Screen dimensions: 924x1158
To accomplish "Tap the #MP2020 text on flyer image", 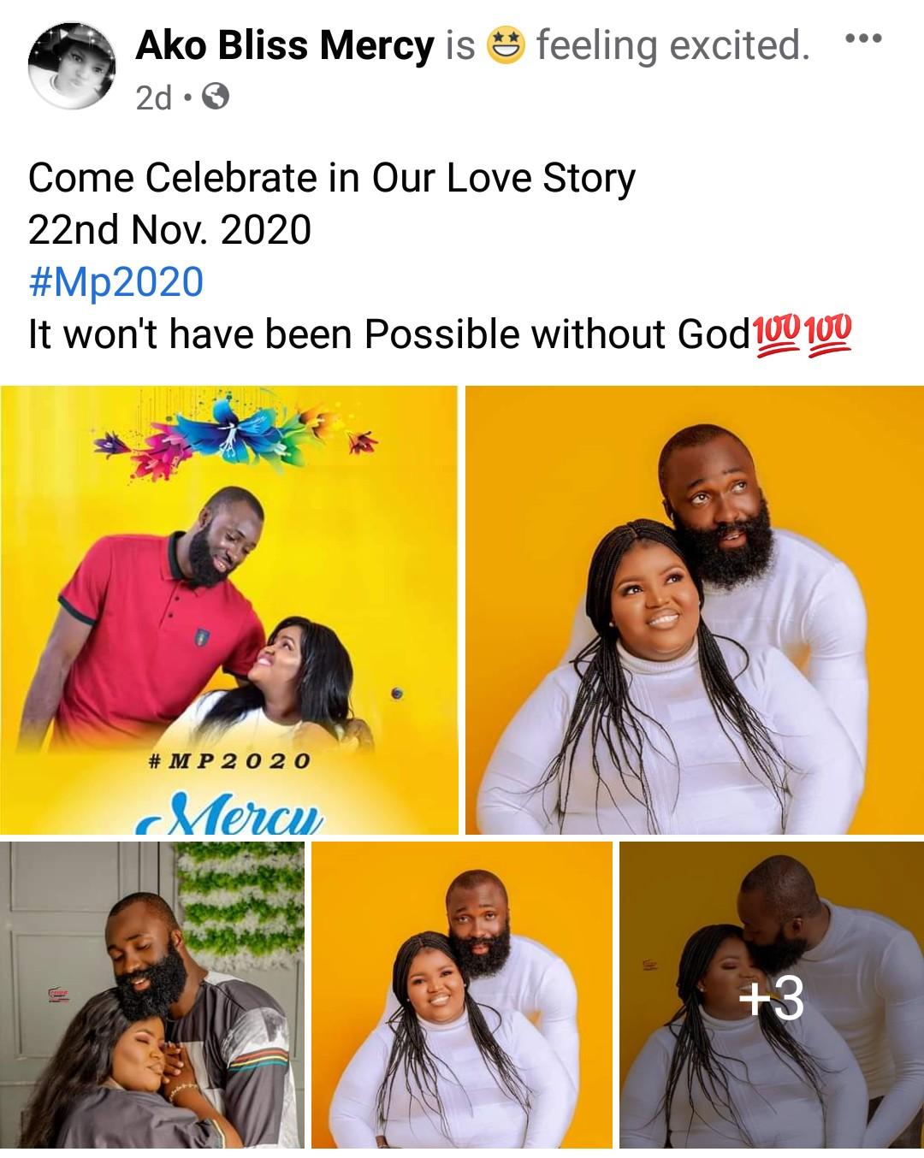I will pos(228,760).
